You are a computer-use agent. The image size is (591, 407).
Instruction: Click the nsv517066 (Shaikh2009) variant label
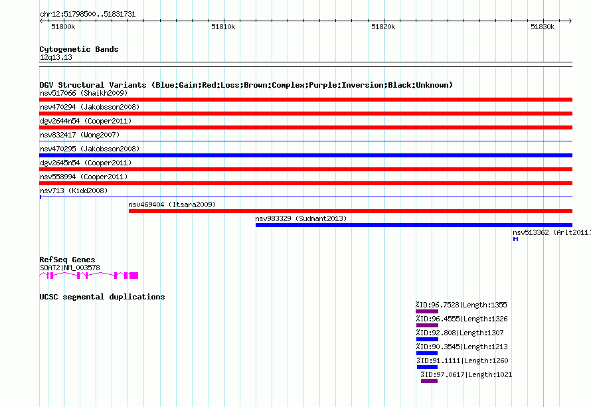click(x=84, y=93)
